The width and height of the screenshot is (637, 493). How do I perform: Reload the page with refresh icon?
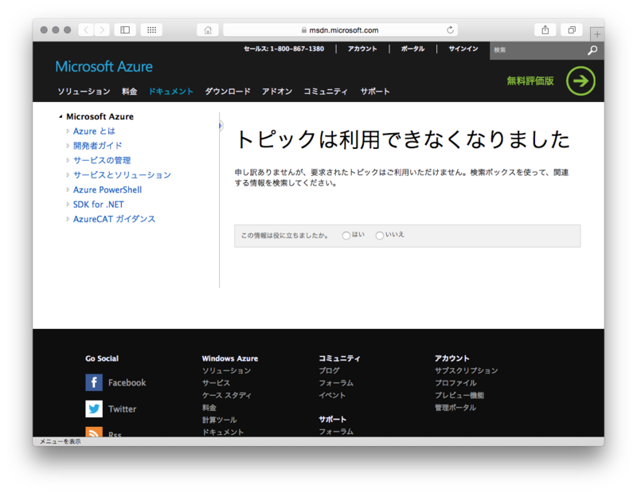[450, 29]
